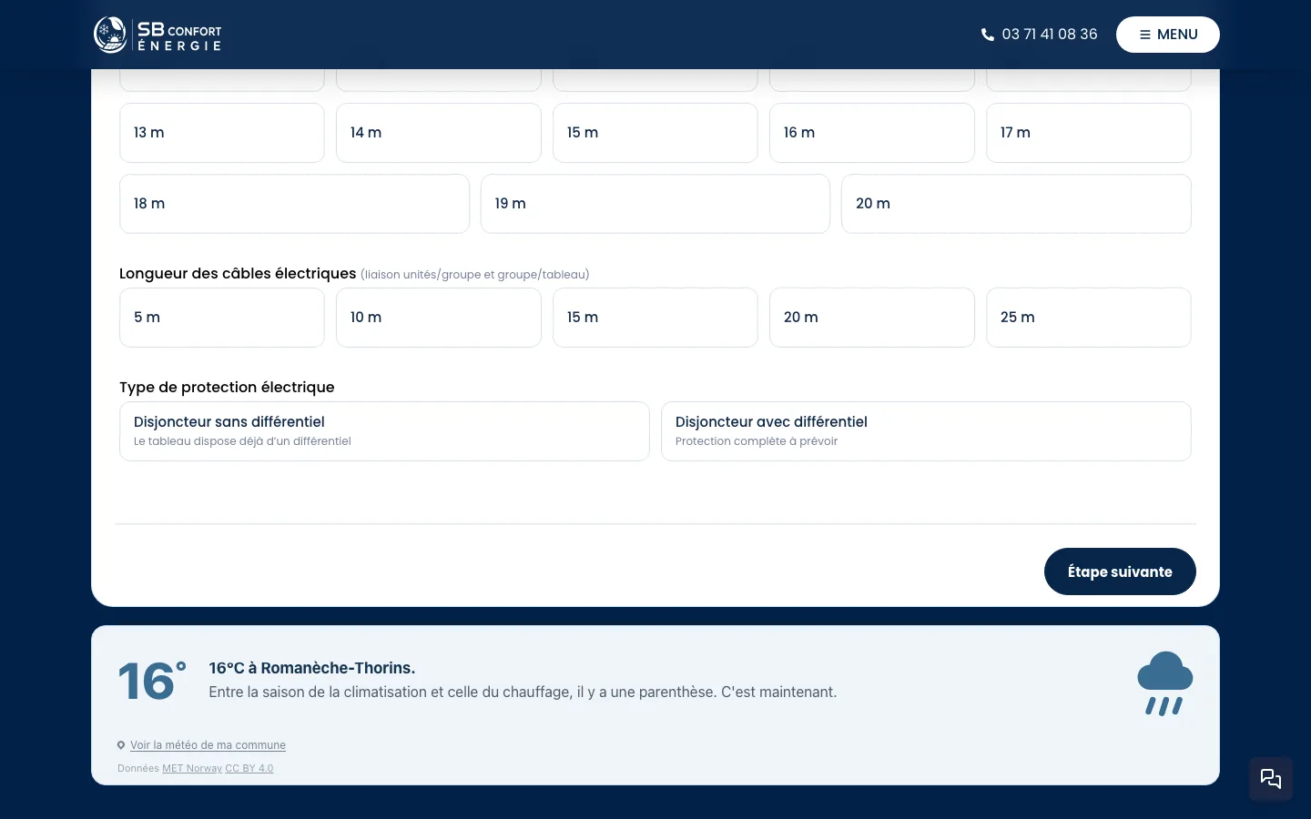Click the rain cloud weather icon

point(1164,683)
